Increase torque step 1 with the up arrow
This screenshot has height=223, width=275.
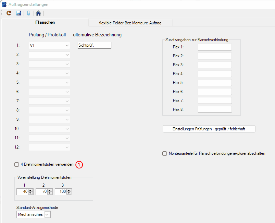tap(30, 190)
